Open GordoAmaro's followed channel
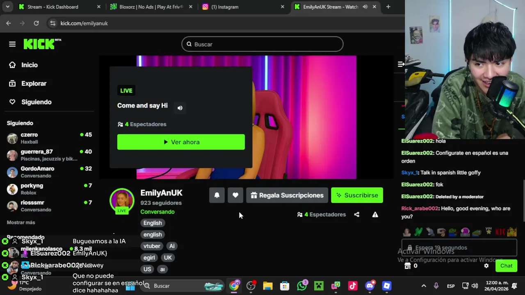Viewport: 525px width, 295px height. (49, 172)
